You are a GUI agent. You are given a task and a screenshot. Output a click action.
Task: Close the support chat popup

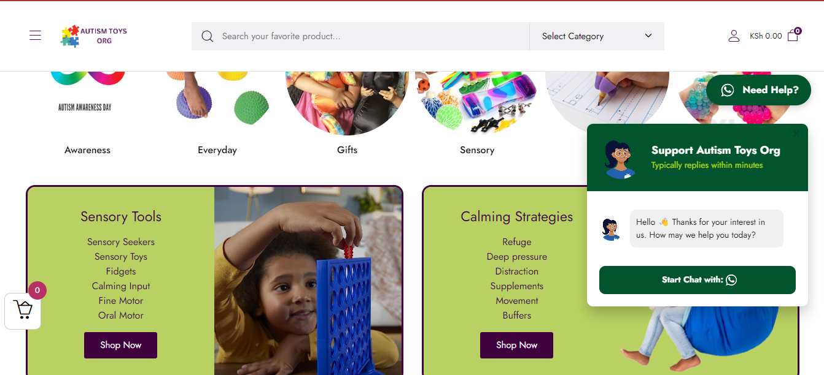pyautogui.click(x=796, y=133)
